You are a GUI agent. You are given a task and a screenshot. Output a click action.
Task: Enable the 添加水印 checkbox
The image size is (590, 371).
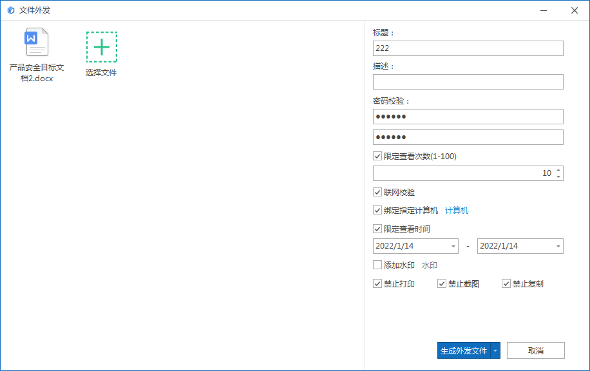click(377, 265)
